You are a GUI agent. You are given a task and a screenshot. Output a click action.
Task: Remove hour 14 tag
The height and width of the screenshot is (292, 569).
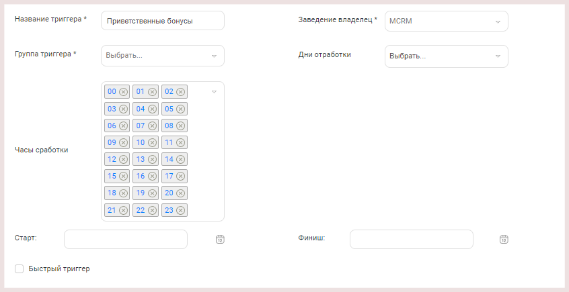click(181, 159)
